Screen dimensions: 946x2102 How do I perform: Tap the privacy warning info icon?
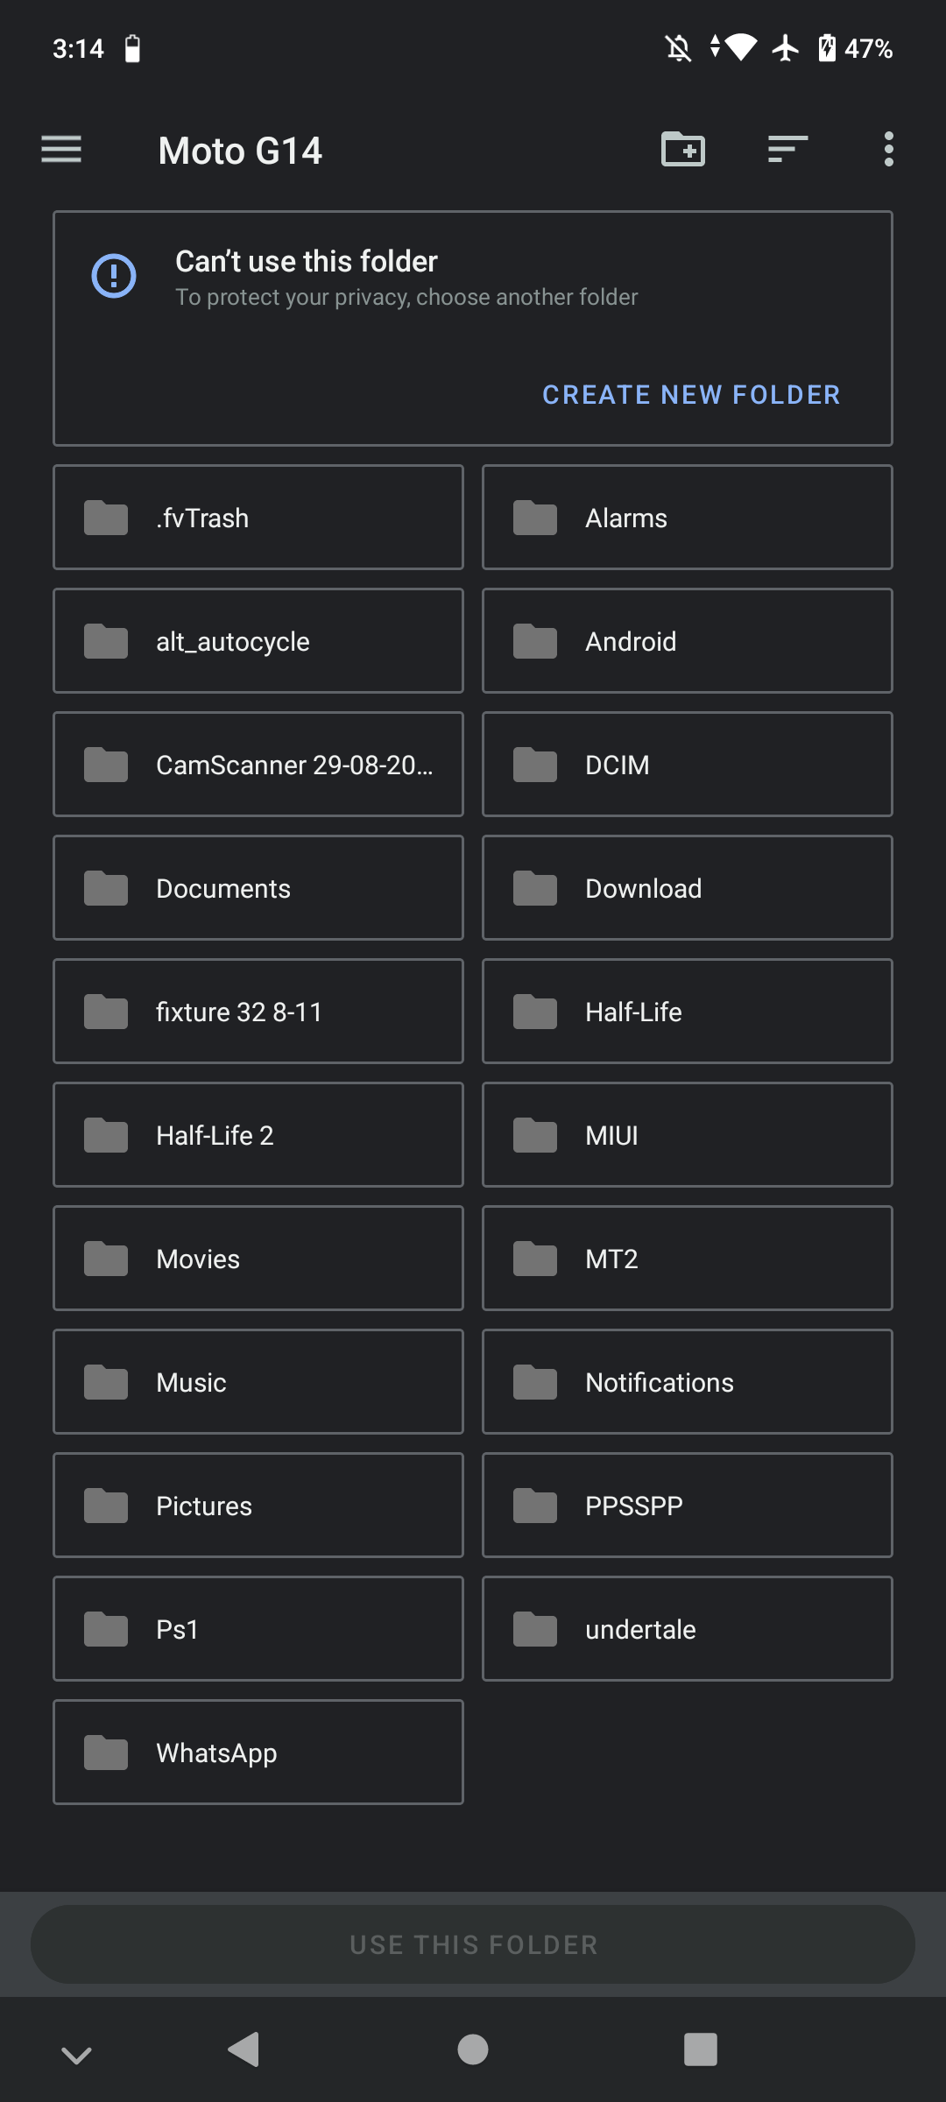[114, 276]
